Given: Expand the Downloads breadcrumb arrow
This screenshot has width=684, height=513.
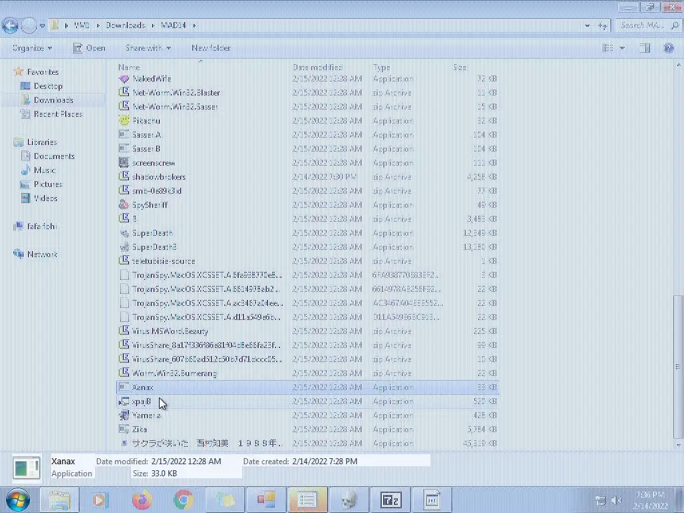Looking at the screenshot, I should point(154,26).
